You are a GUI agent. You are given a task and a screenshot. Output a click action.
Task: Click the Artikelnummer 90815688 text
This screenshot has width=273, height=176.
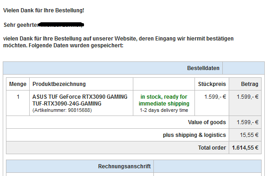coord(62,110)
